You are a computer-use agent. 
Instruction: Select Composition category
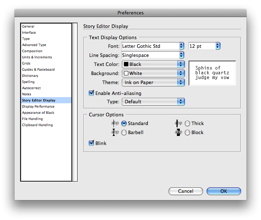(46, 51)
